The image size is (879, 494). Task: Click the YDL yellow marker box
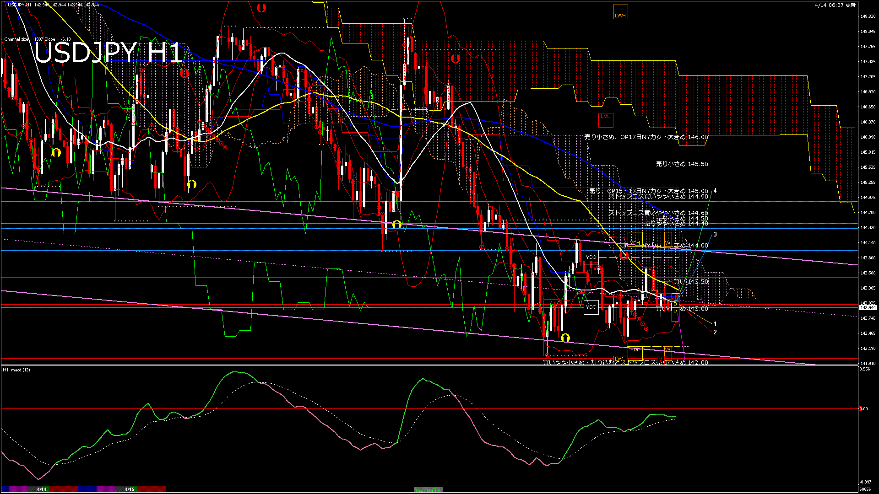pos(635,351)
